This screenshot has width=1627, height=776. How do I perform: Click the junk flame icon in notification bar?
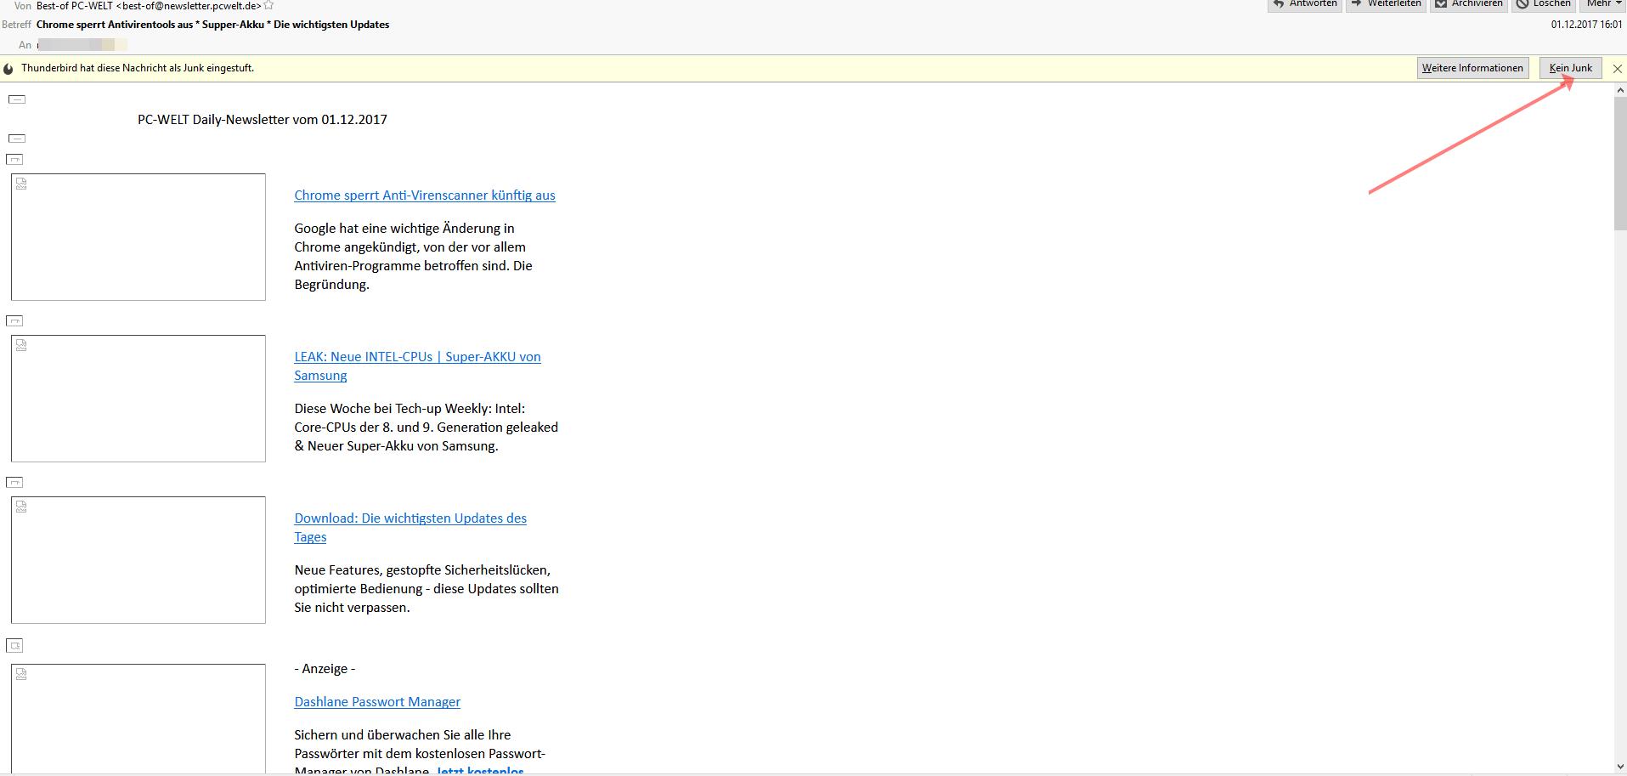tap(8, 69)
